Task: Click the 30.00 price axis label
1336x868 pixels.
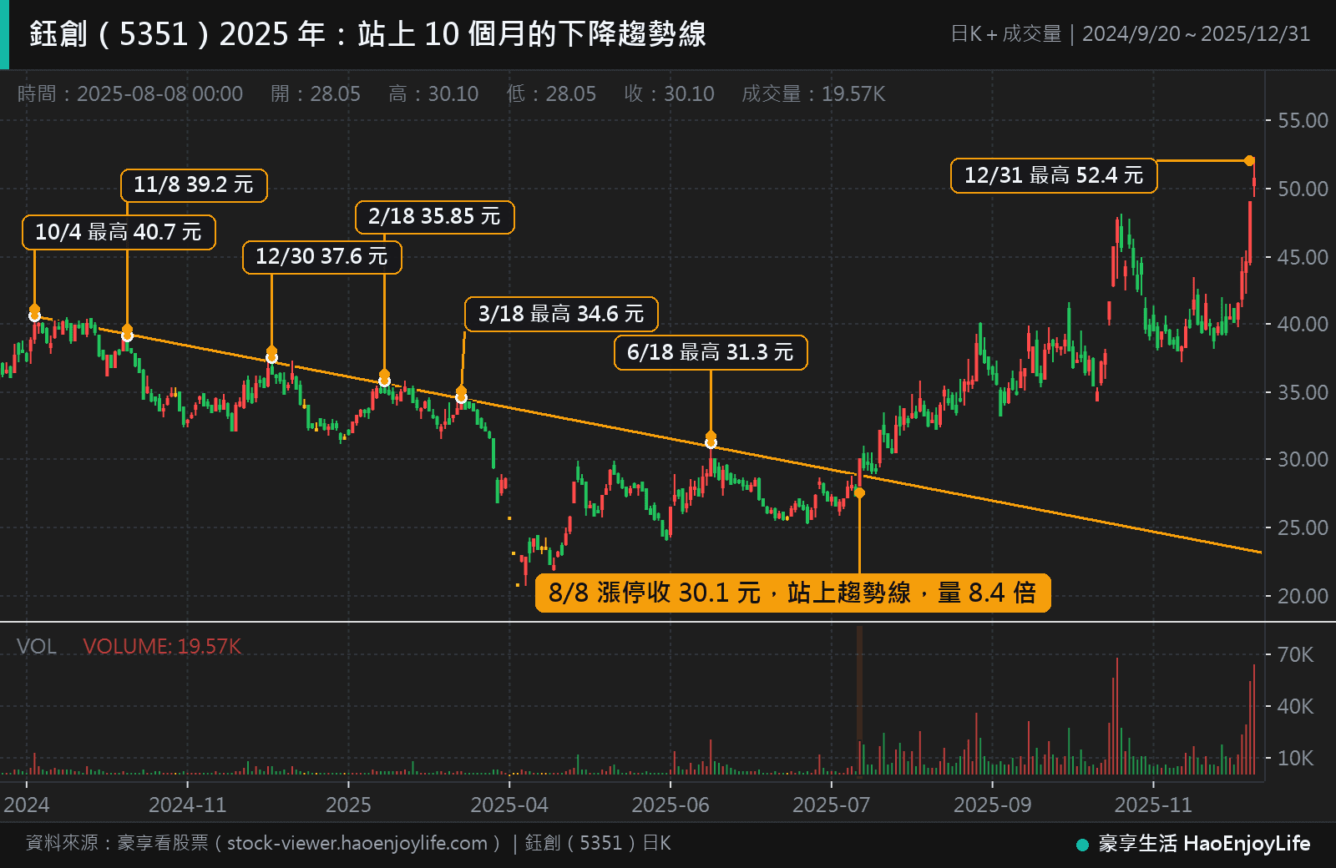Action: 1303,459
